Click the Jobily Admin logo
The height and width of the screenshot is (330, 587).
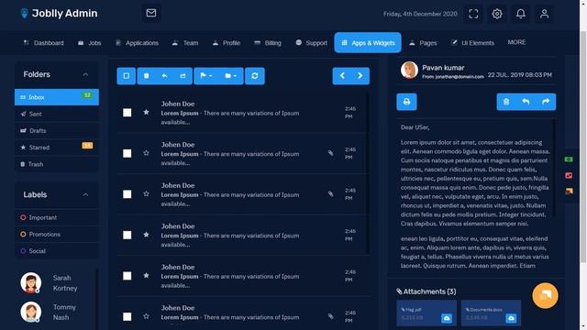[x=59, y=14]
